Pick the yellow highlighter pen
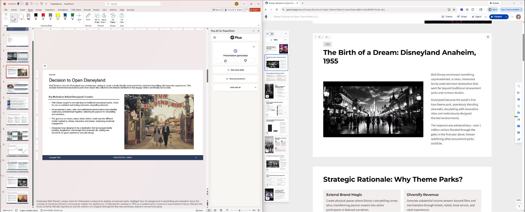Screen dimensions: 525x212 58,17
